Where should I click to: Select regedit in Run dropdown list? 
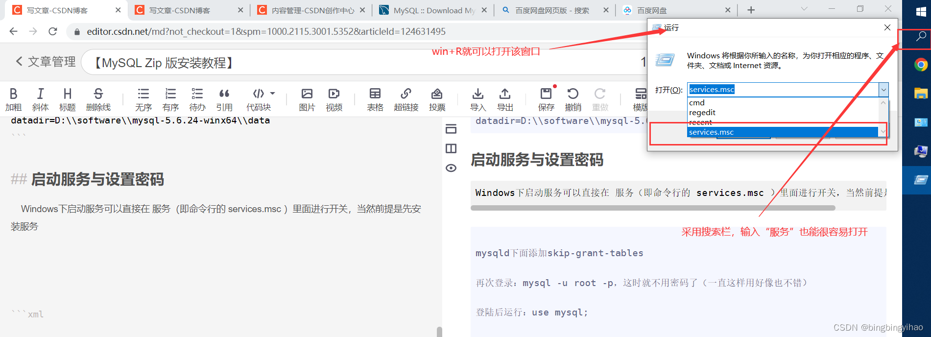point(783,113)
